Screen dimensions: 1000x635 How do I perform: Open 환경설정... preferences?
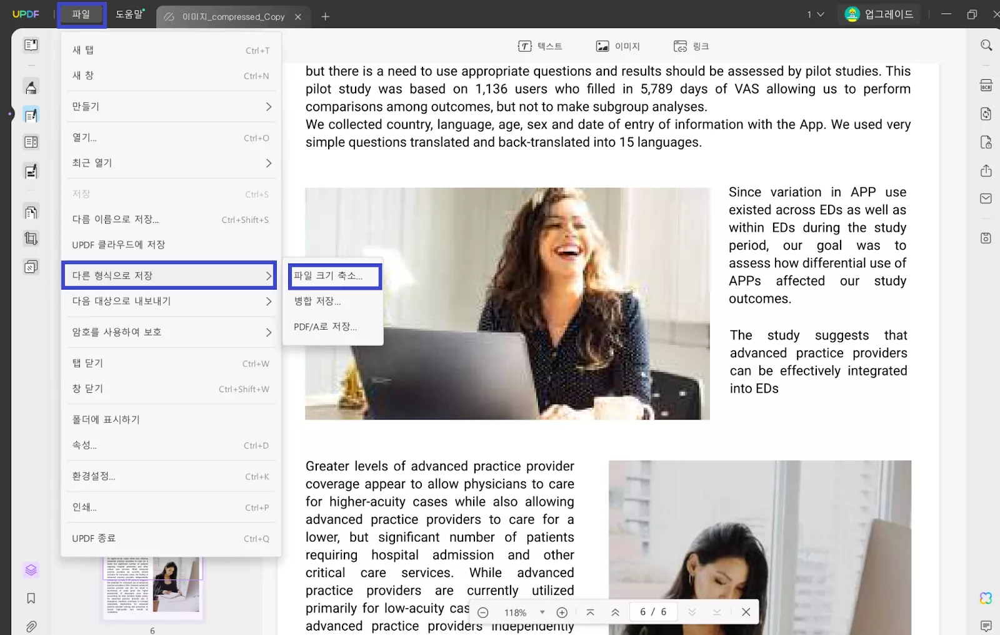171,476
